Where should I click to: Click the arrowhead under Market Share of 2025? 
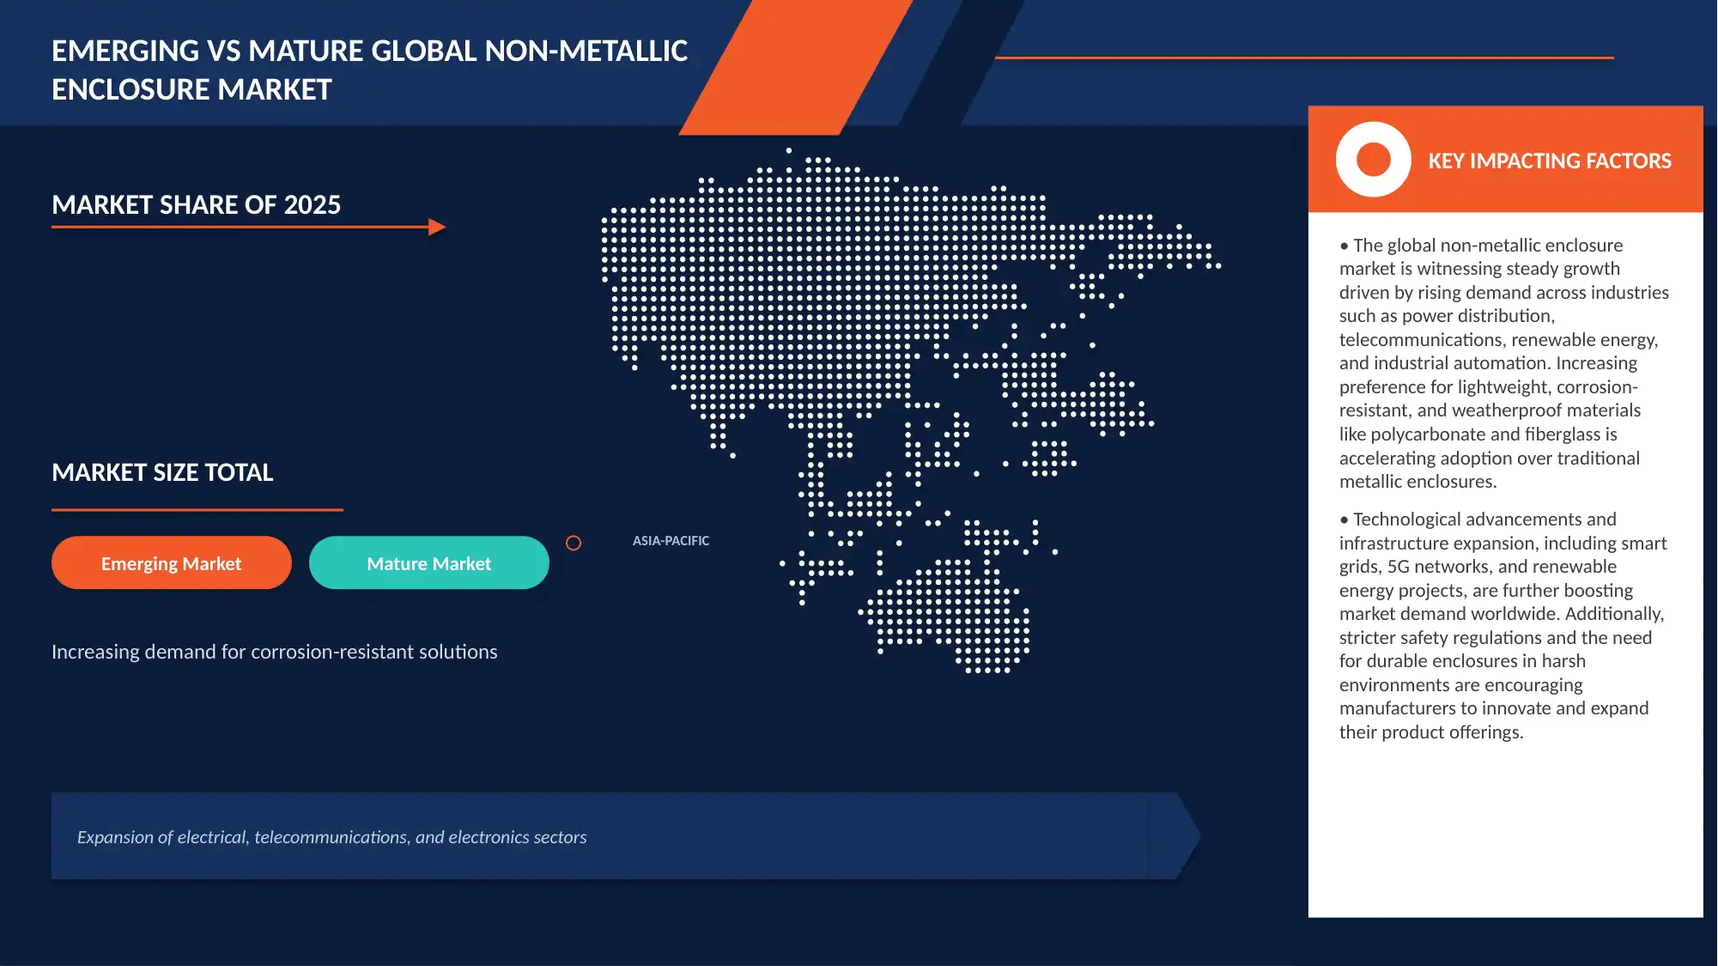pos(437,227)
